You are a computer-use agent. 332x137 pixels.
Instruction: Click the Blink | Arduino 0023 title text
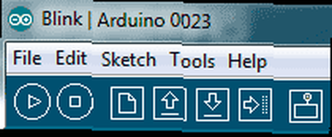click(126, 20)
